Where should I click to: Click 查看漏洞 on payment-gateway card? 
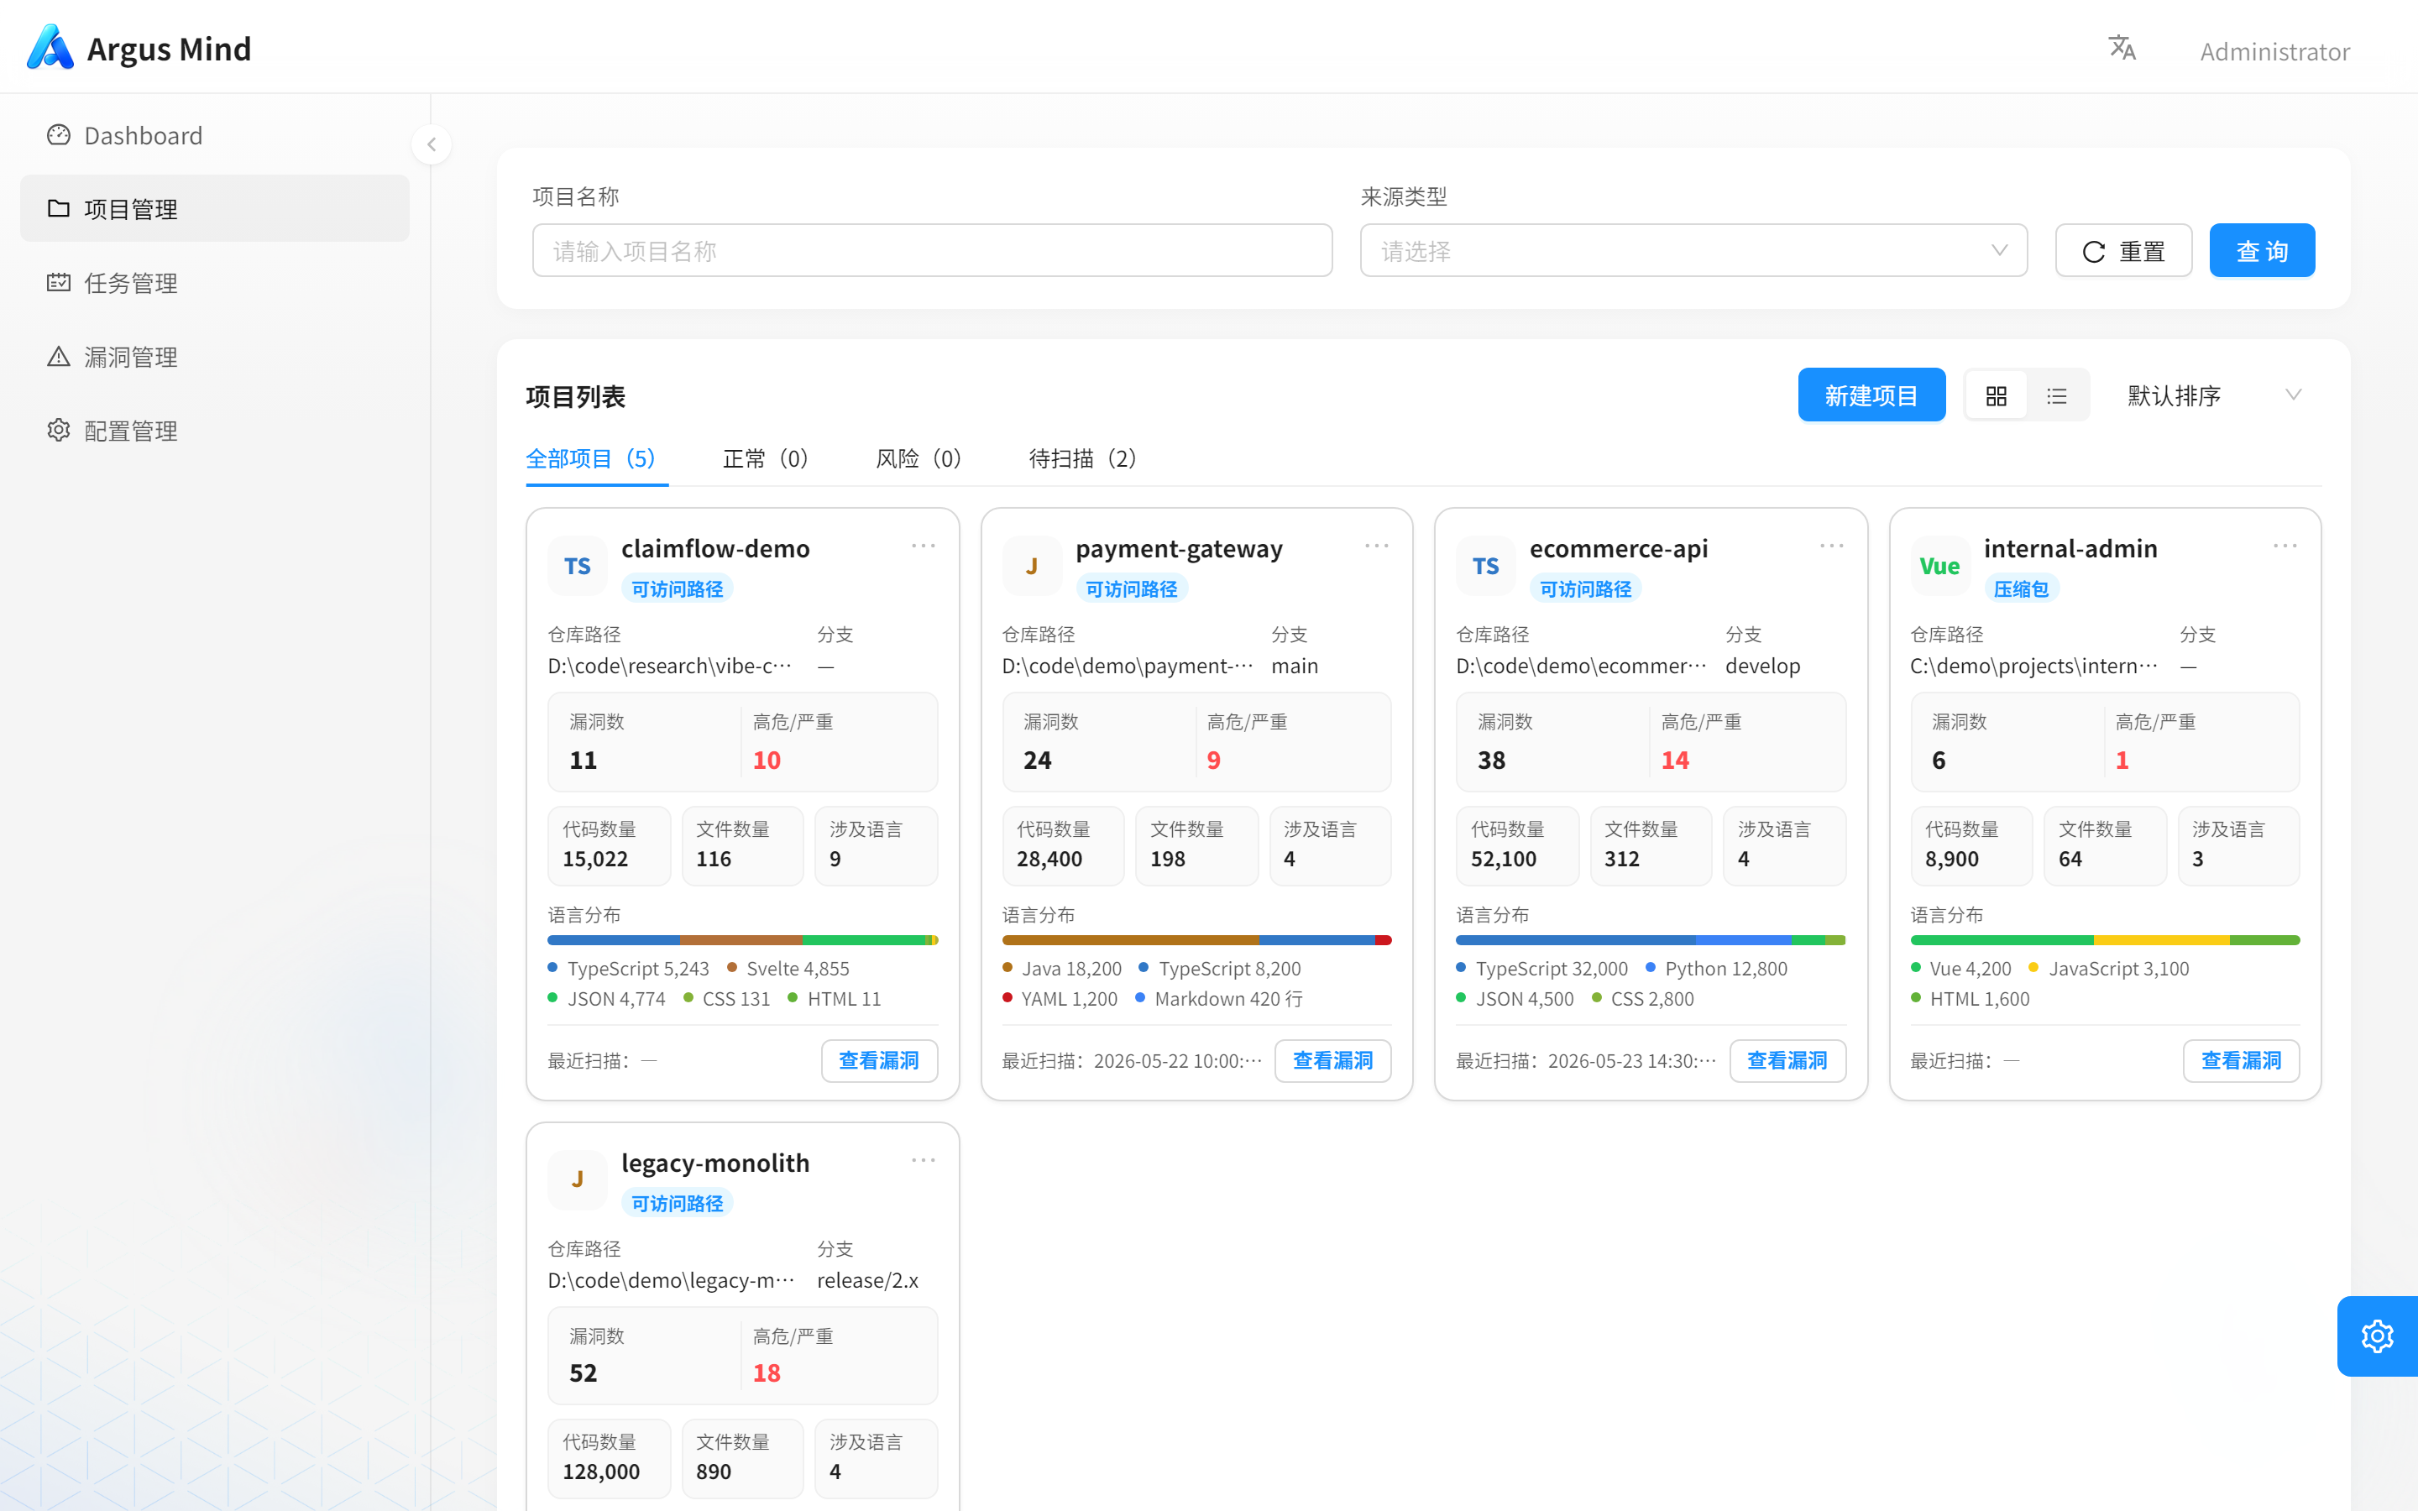1333,1060
